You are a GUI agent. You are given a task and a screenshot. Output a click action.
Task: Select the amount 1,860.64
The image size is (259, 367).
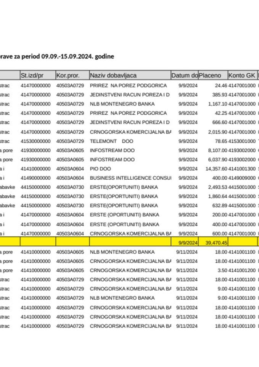(218, 196)
